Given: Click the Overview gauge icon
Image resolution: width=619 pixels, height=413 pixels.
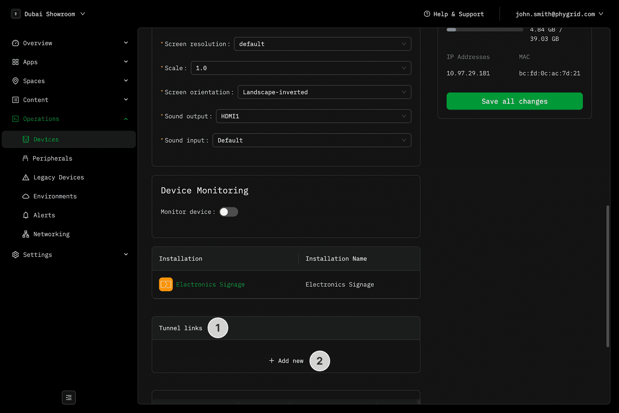Looking at the screenshot, I should click(x=15, y=43).
